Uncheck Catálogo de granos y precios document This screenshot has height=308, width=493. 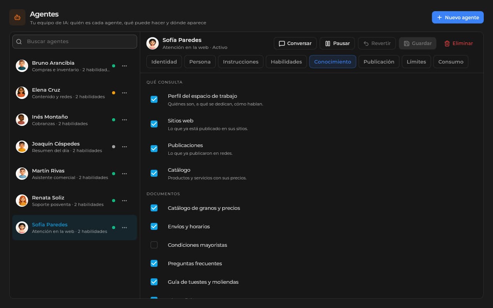point(154,208)
